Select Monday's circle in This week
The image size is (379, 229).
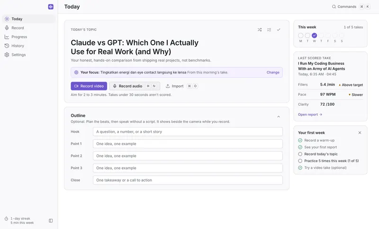click(301, 36)
